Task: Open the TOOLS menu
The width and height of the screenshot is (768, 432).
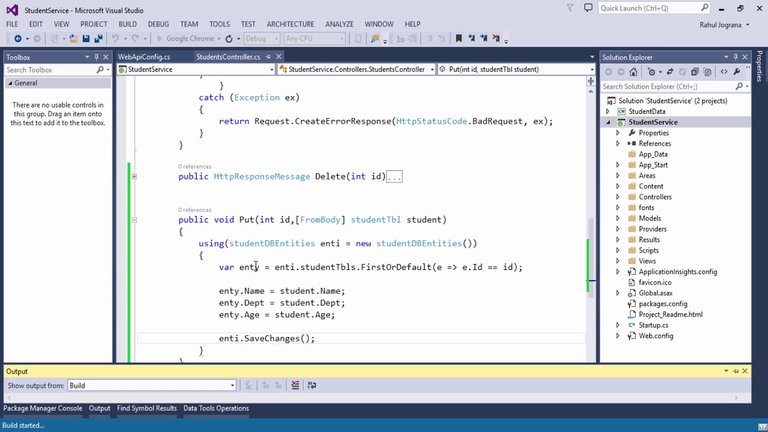Action: (x=220, y=24)
